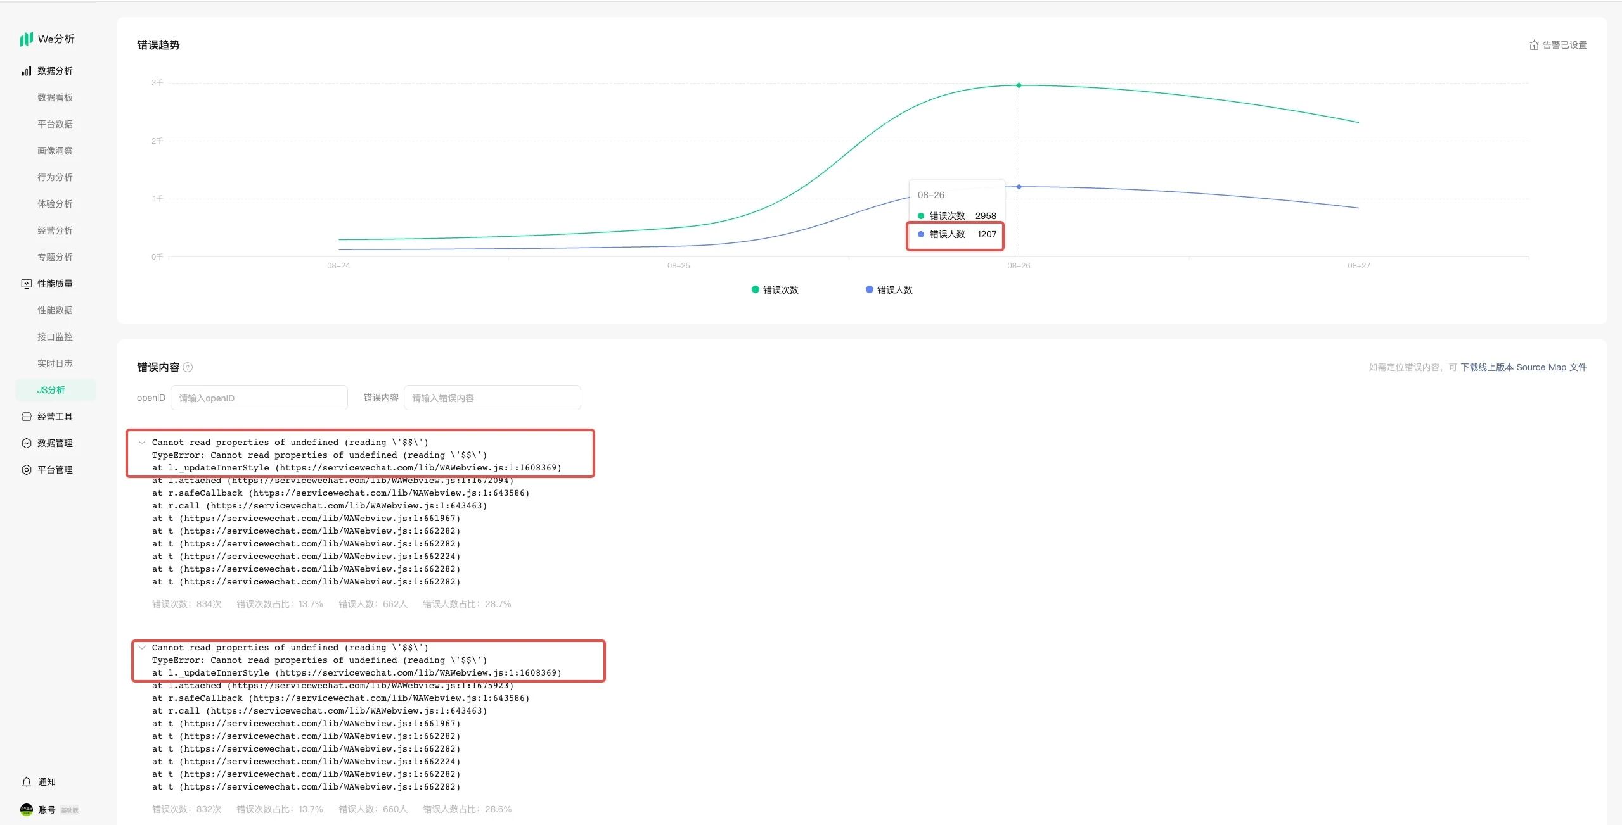Click the We分析 logo icon

(26, 39)
